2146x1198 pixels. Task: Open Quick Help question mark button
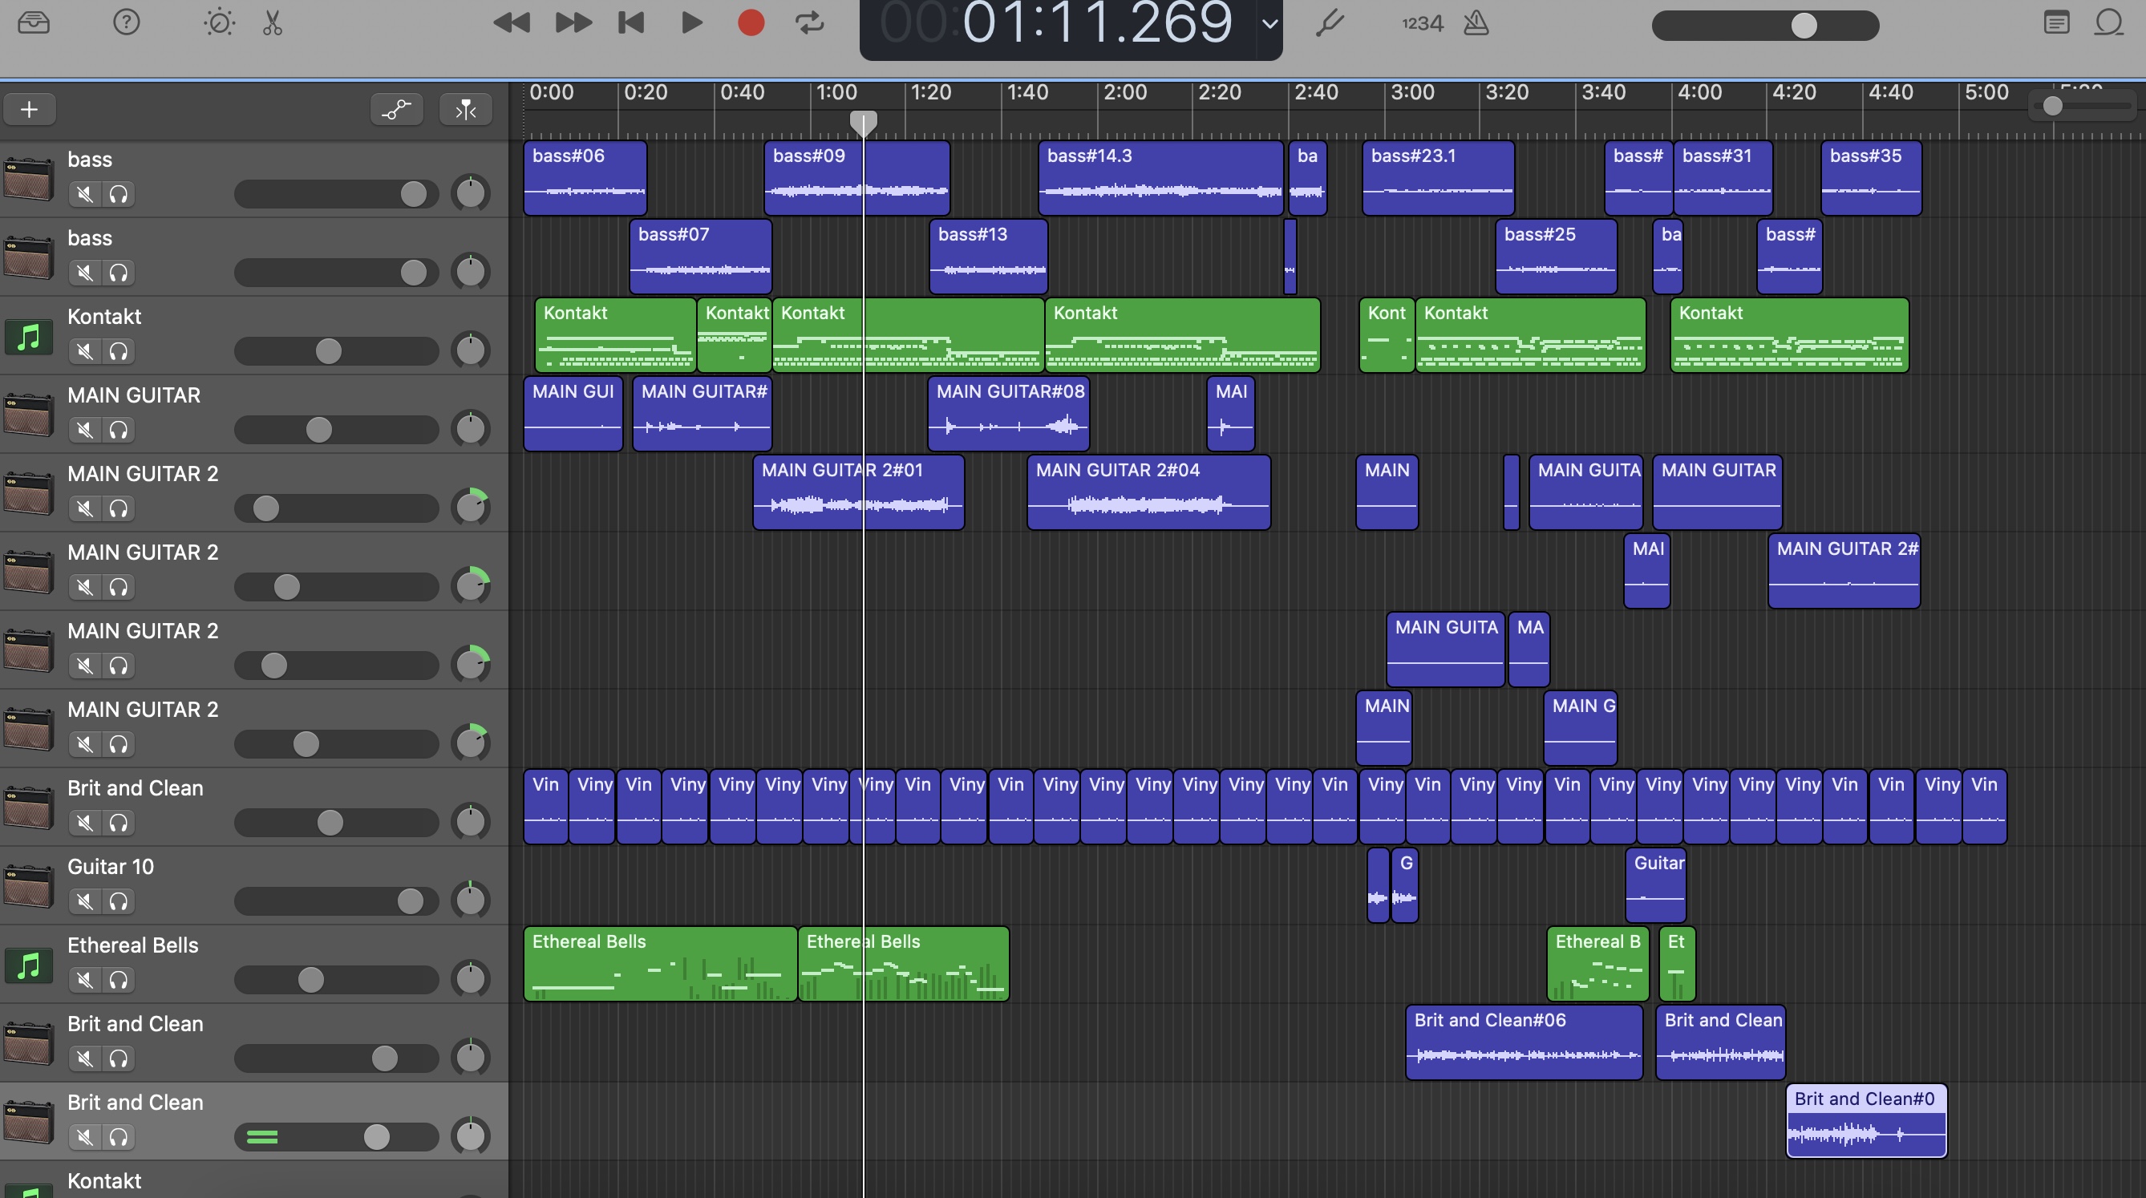point(126,22)
